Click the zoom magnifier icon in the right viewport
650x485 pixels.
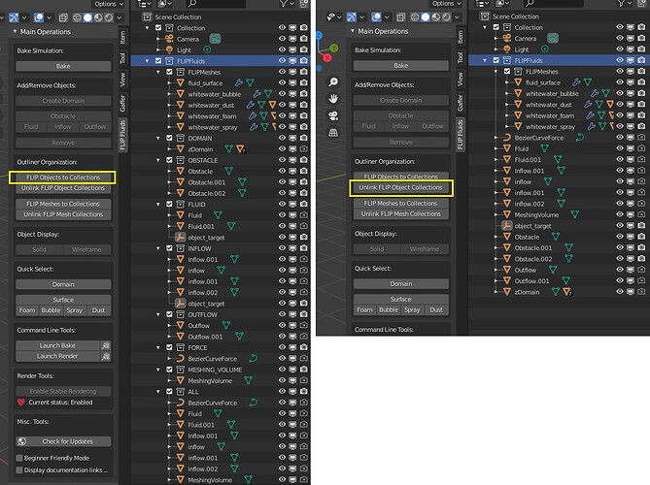tap(333, 81)
